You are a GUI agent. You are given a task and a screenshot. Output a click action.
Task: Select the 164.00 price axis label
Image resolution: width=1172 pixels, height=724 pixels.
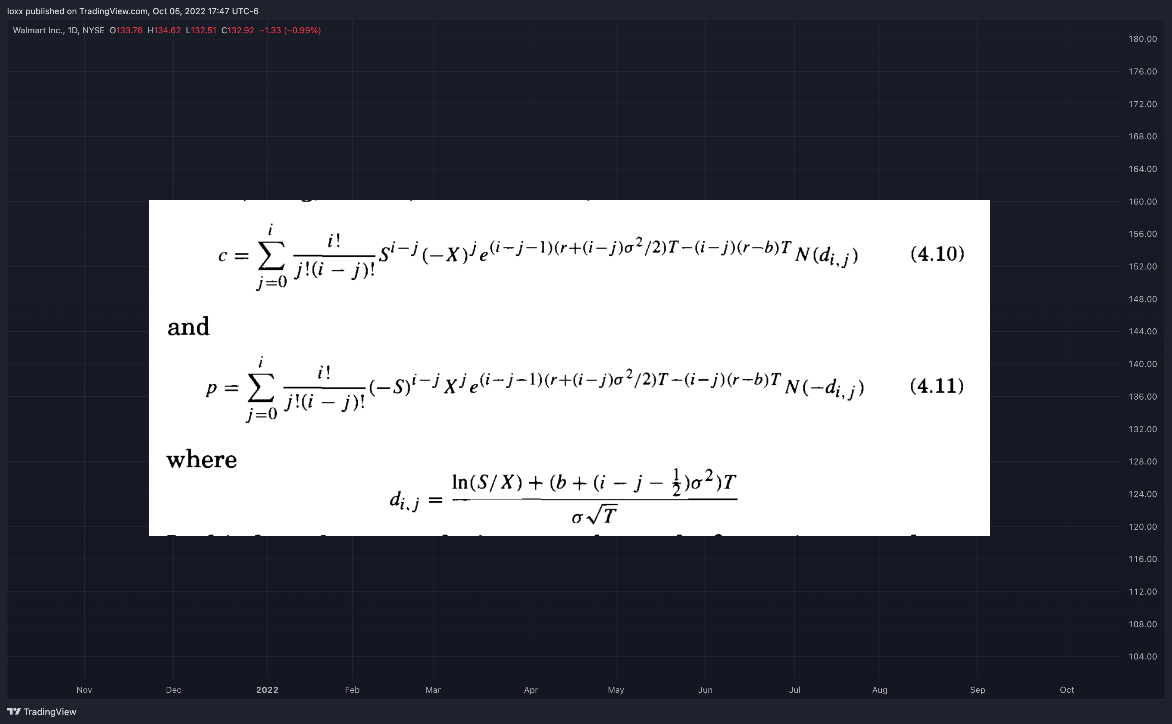1142,169
